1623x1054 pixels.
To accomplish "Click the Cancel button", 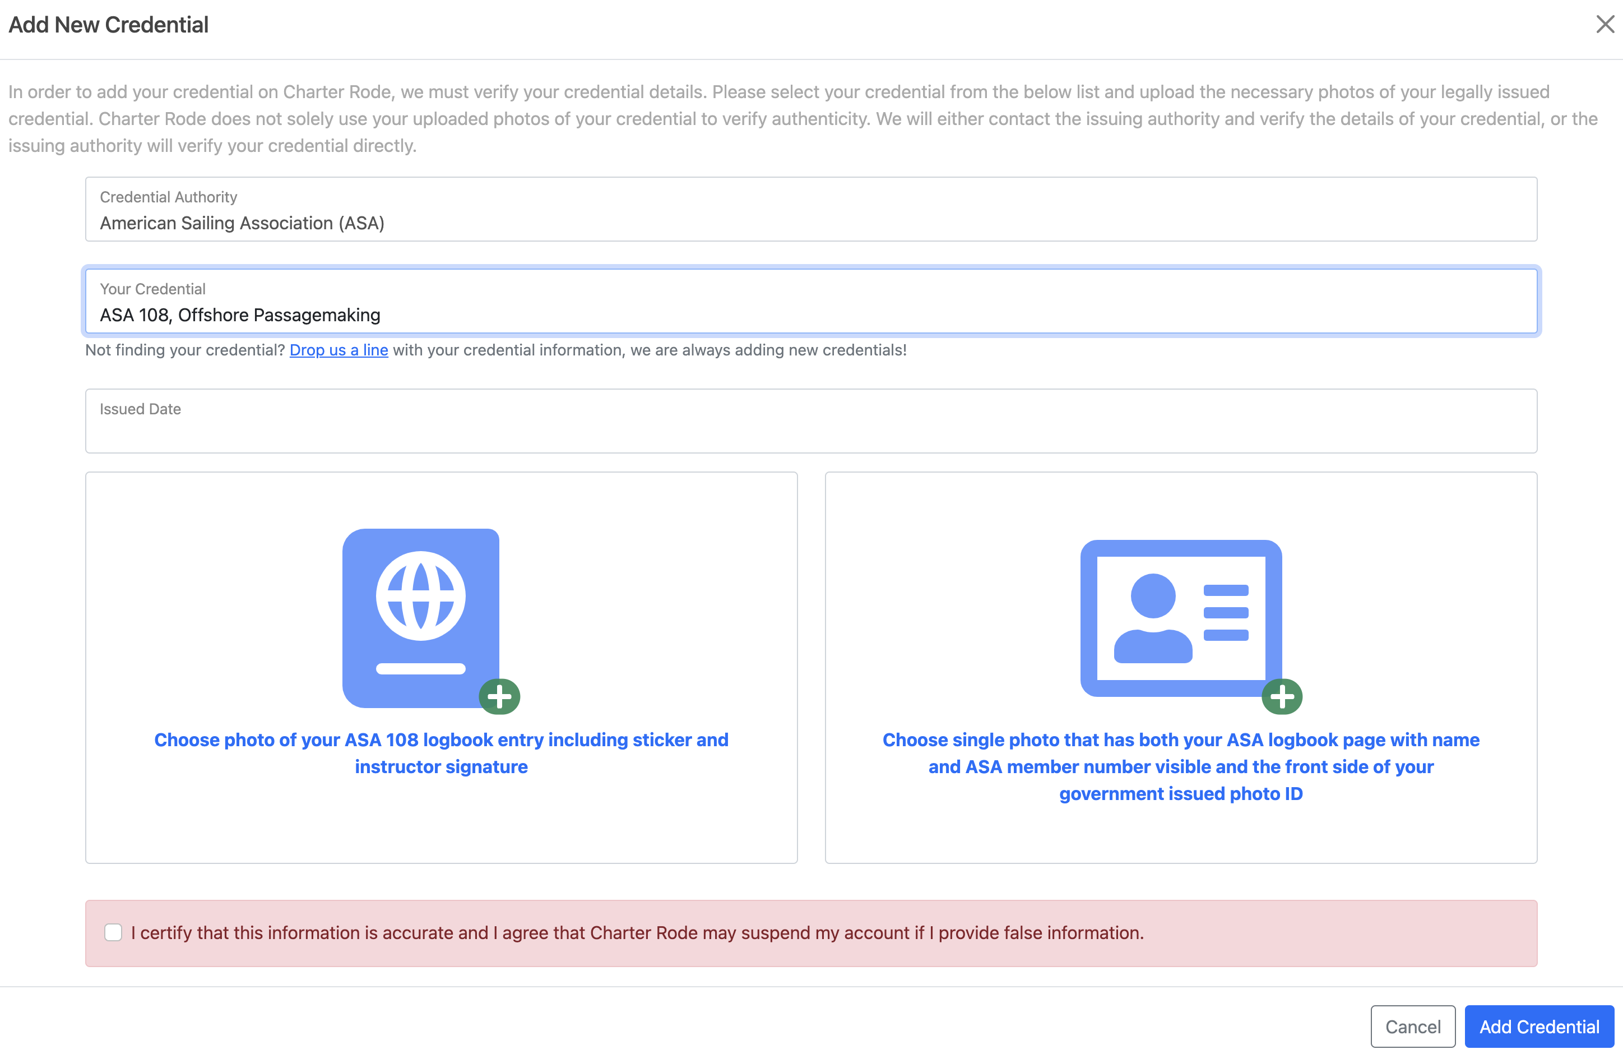I will [1413, 1026].
